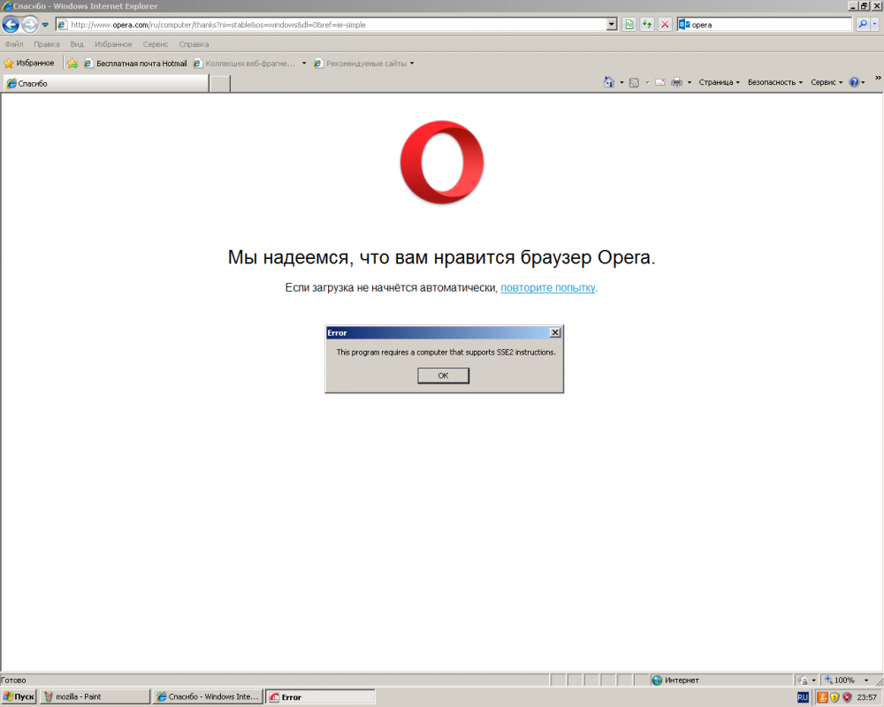Image resolution: width=884 pixels, height=707 pixels.
Task: Open the Файл menu
Action: point(14,44)
